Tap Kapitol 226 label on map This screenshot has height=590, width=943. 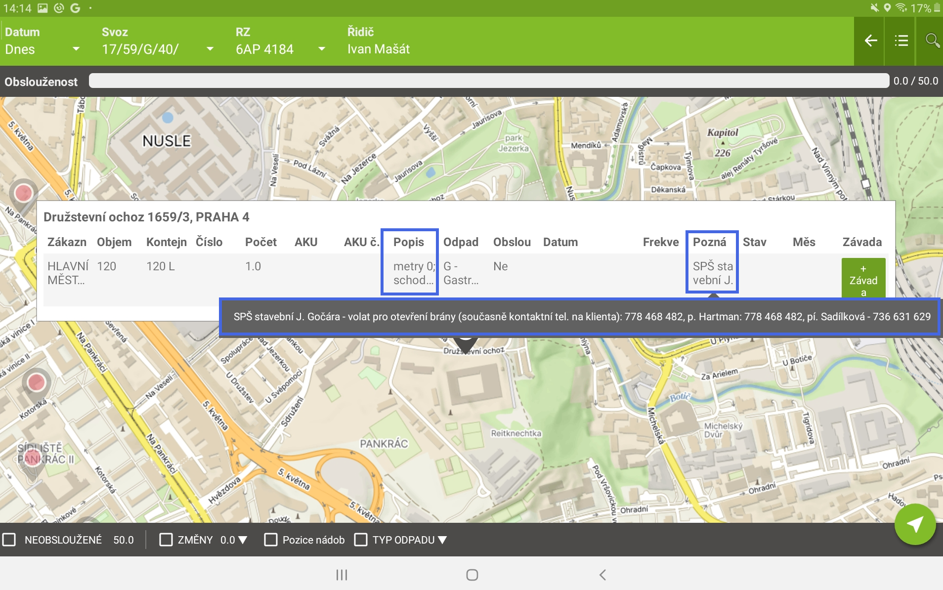[723, 143]
